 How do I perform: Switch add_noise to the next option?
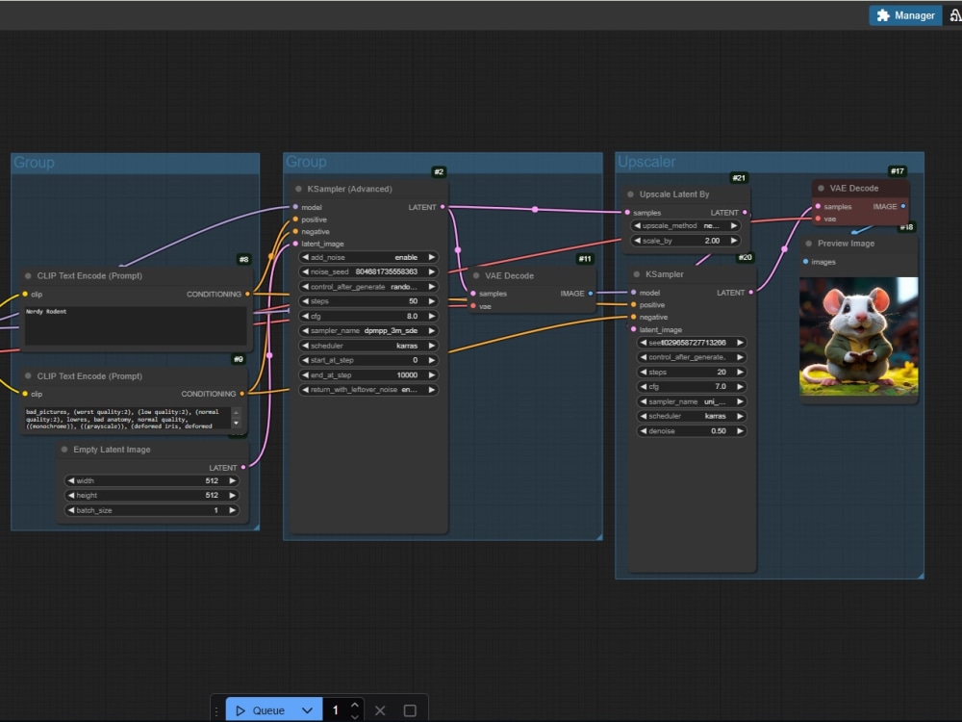coord(431,257)
